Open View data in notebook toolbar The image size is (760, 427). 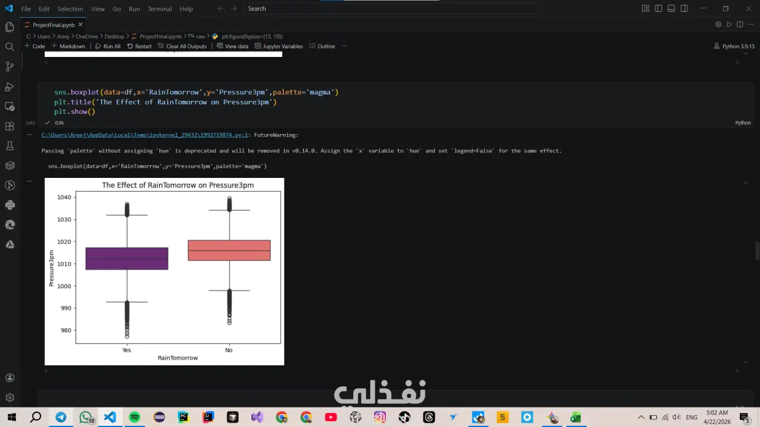(x=232, y=46)
